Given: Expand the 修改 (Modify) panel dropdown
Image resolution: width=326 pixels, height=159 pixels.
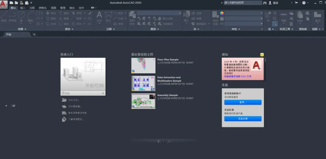Looking at the screenshot, I should pos(69,29).
